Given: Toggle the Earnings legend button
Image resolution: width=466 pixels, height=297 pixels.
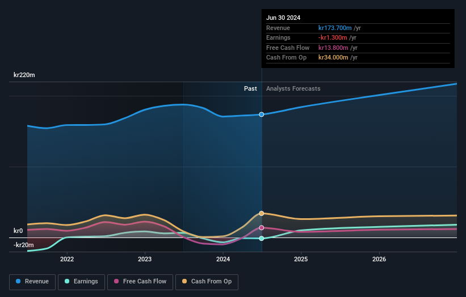Looking at the screenshot, I should 81,282.
